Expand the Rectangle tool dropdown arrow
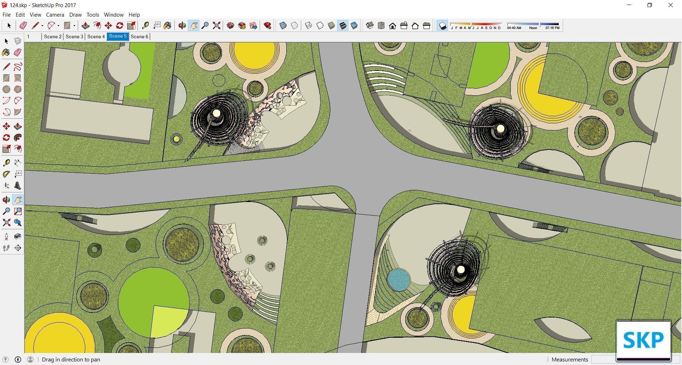The image size is (682, 365). point(74,26)
